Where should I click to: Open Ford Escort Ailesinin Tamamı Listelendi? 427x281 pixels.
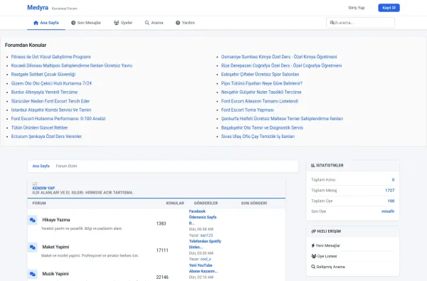click(x=260, y=101)
